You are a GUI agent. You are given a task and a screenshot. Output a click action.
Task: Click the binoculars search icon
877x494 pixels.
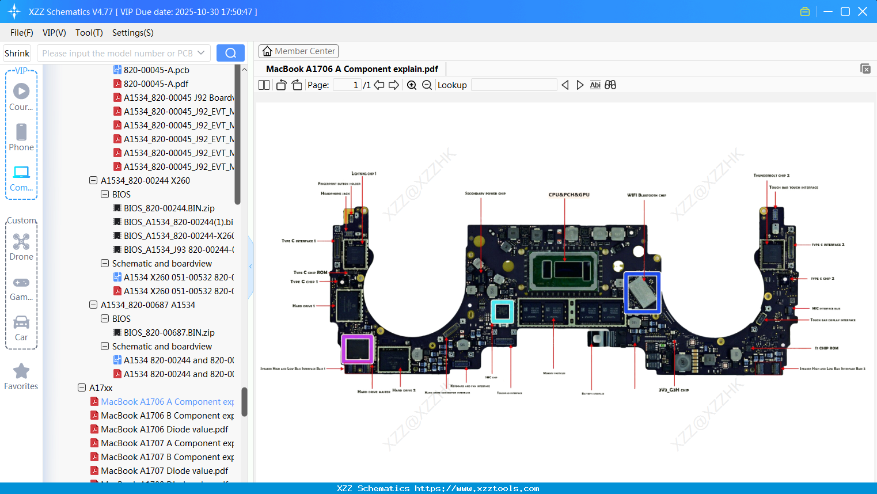pyautogui.click(x=610, y=85)
